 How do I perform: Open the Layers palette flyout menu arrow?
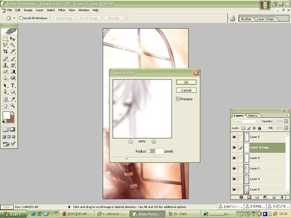tap(288, 115)
